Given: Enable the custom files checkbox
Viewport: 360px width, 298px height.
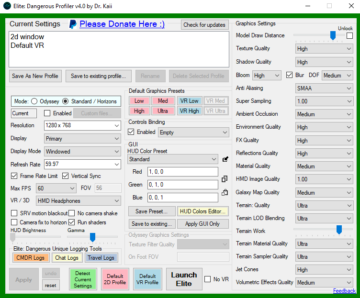Looking at the screenshot, I should [x=47, y=113].
